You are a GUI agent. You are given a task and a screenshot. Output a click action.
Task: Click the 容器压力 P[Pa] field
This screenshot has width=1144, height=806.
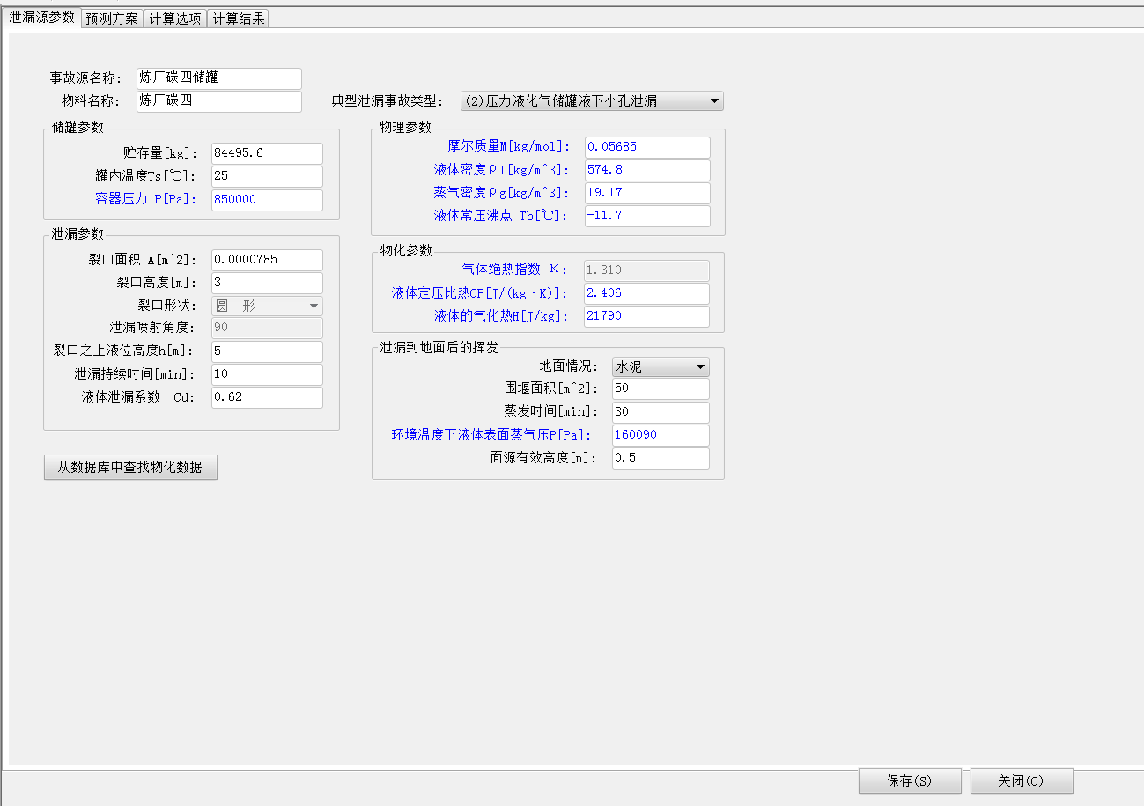(x=267, y=199)
